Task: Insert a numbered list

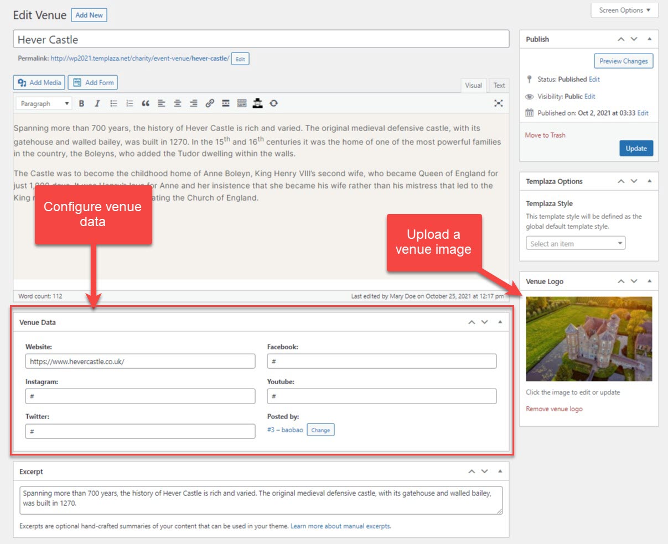Action: pyautogui.click(x=130, y=103)
